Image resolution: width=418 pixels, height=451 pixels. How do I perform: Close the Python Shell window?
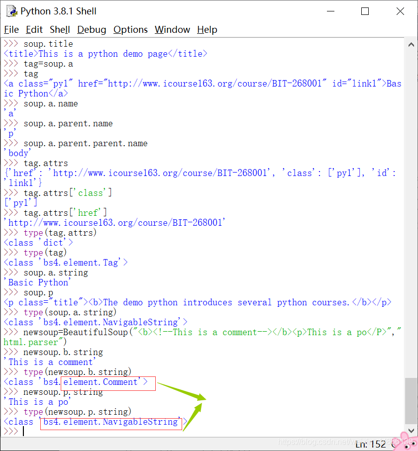click(x=400, y=11)
